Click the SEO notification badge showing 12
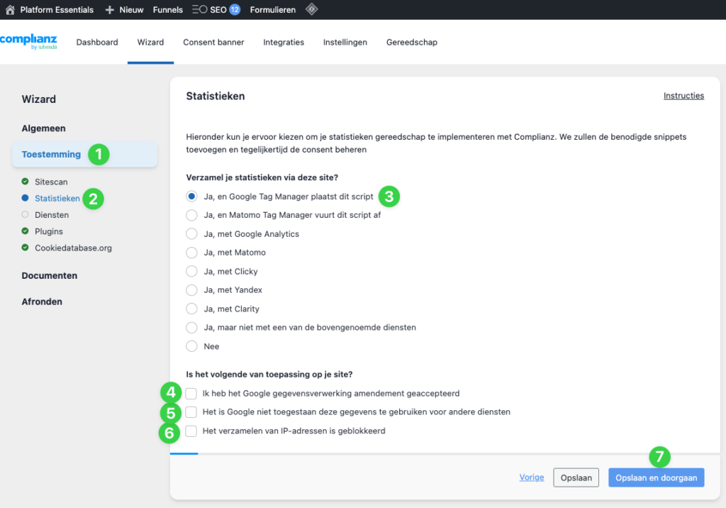This screenshot has width=726, height=508. click(235, 9)
